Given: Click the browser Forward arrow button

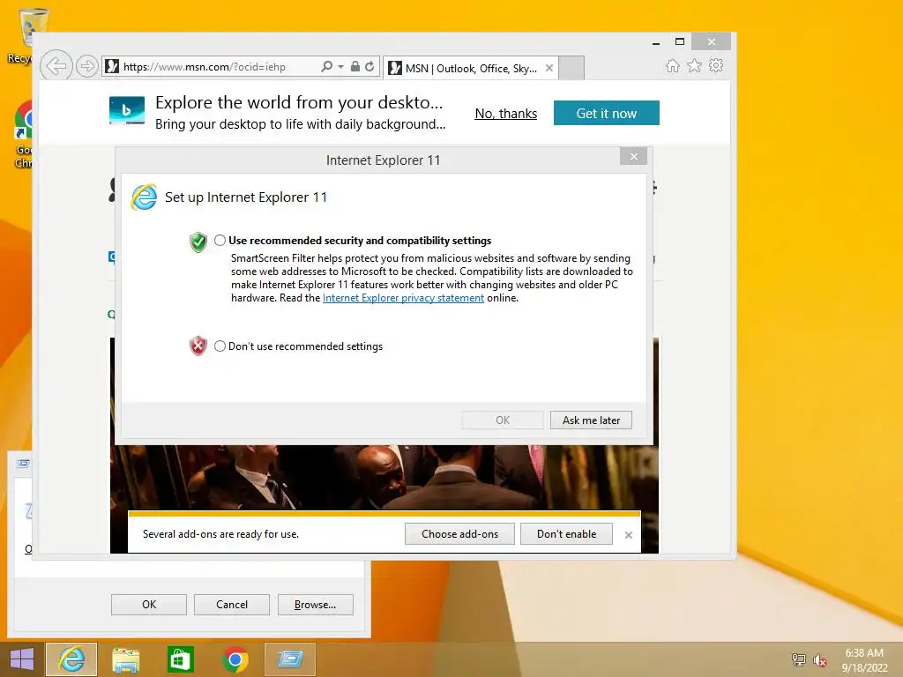Looking at the screenshot, I should click(x=87, y=67).
